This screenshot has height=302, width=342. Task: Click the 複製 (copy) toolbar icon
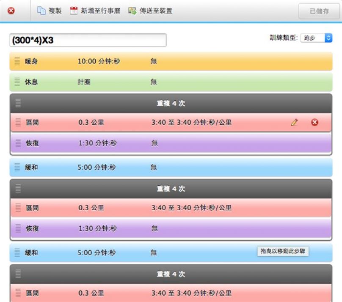[x=41, y=11]
